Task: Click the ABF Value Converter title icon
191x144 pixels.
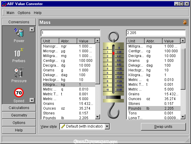Action: pyautogui.click(x=4, y=4)
